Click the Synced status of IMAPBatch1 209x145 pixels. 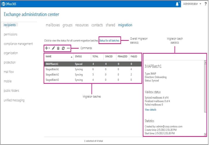click(x=79, y=64)
